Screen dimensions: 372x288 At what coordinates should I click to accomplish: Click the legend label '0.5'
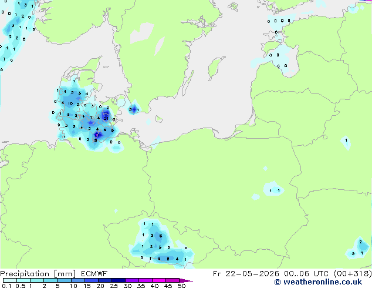coord(21,286)
